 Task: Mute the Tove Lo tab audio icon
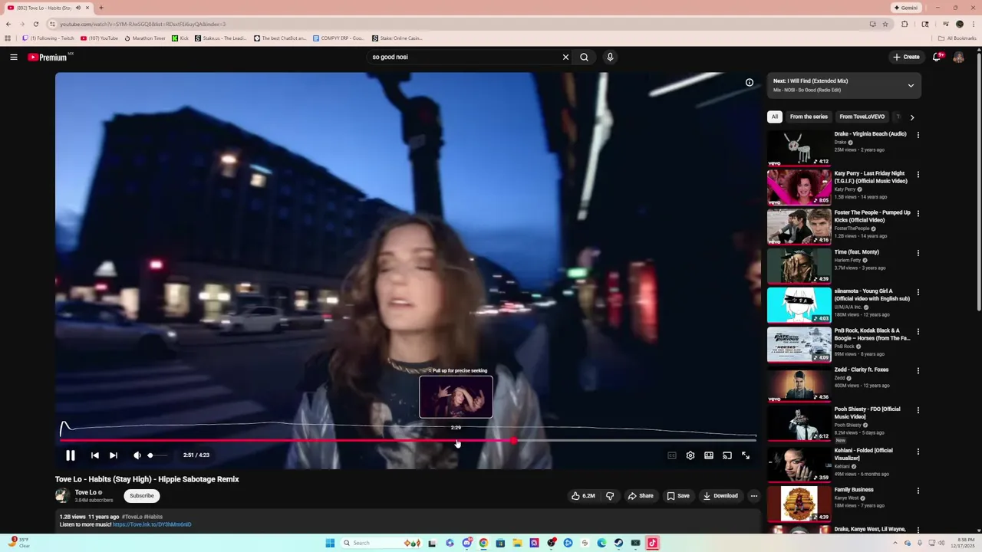(77, 8)
